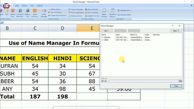Click the English total cell 187
The width and height of the screenshot is (194, 109).
click(35, 96)
